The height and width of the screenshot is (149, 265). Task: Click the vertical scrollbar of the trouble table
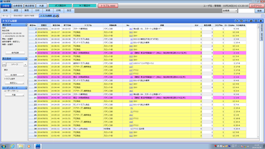258,81
